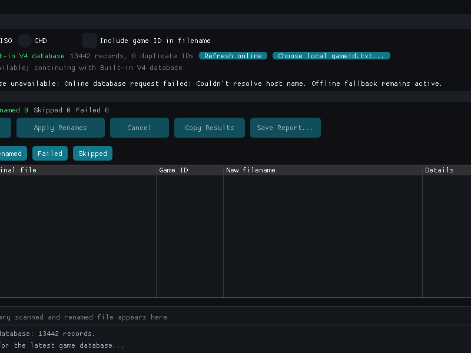This screenshot has width=471, height=353.
Task: Click log line 'the latest game database...'
Action: (68, 345)
